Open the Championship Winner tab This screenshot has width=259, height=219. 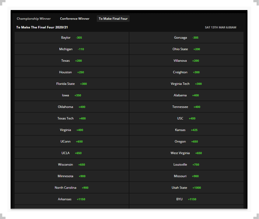pos(33,19)
